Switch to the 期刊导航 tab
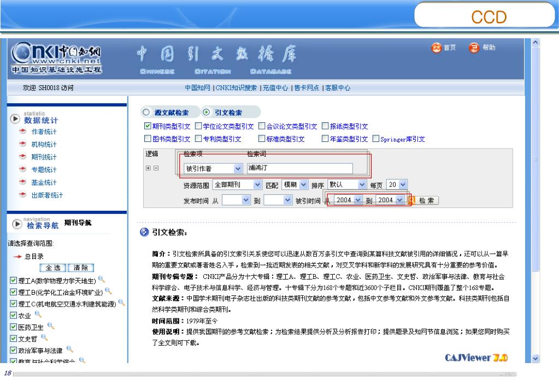 pos(78,223)
